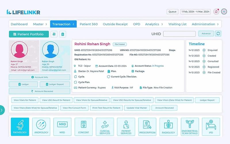
Task: Open the Prescription module tile
Action: tap(147, 127)
